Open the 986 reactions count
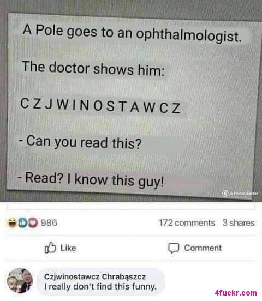The width and height of the screenshot is (262, 301). pos(49,223)
